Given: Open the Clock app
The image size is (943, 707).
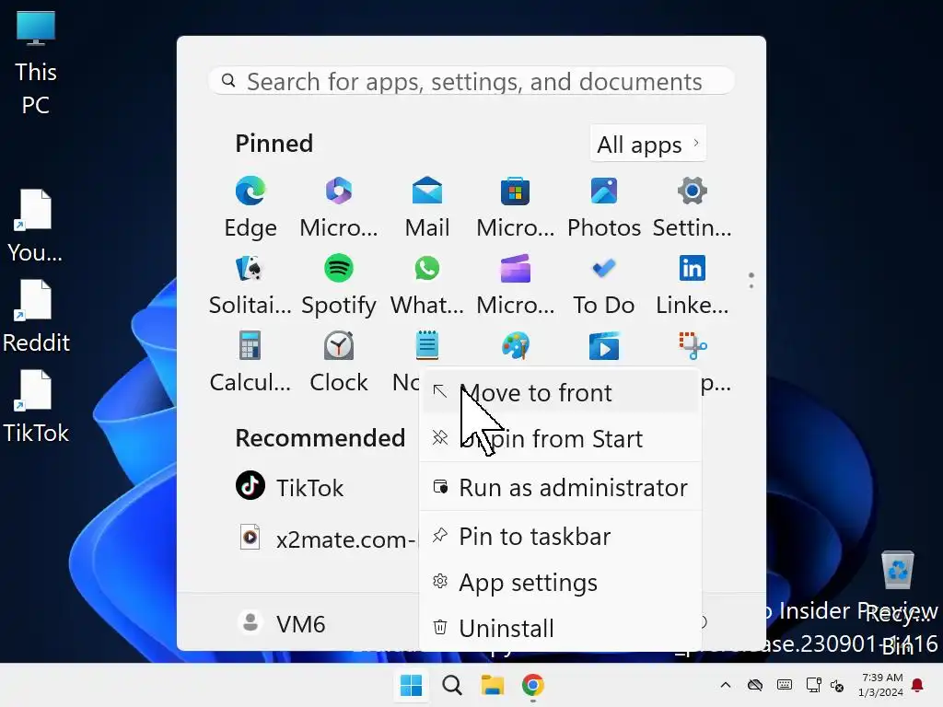Looking at the screenshot, I should [x=339, y=363].
